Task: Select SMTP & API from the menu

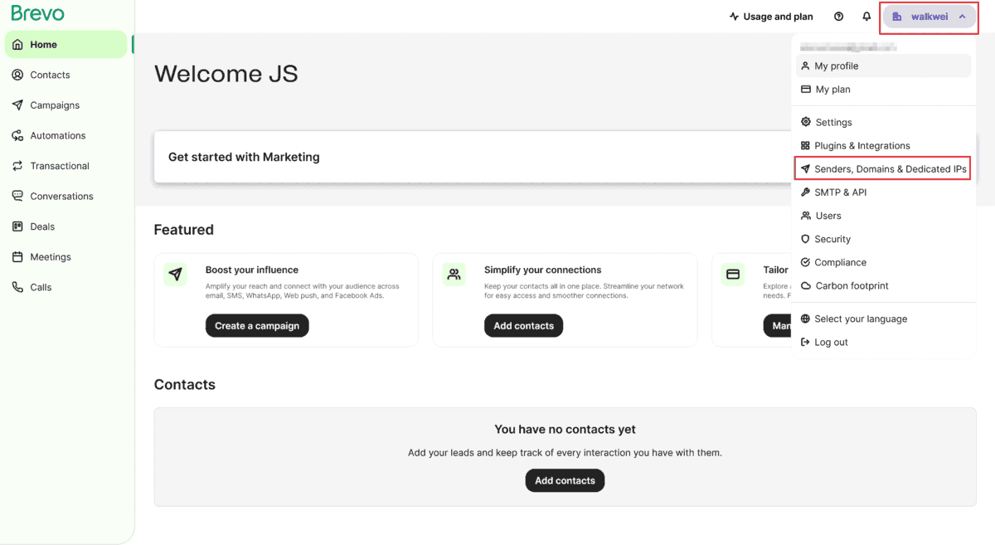Action: (x=840, y=192)
